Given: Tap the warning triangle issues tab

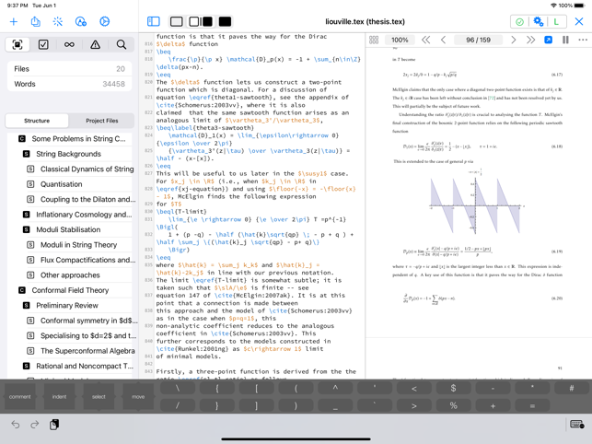Looking at the screenshot, I should click(x=95, y=44).
